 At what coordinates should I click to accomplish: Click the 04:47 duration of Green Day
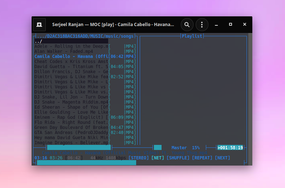pos(117,128)
